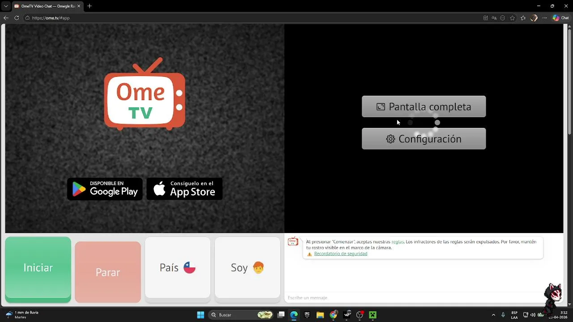This screenshot has height=322, width=573.
Task: Show hidden system tray icons chevron
Action: tap(493, 315)
